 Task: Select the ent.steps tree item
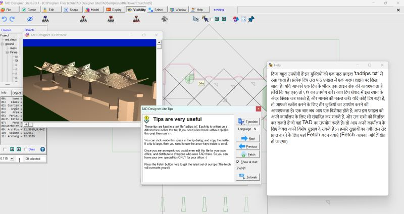[11, 40]
